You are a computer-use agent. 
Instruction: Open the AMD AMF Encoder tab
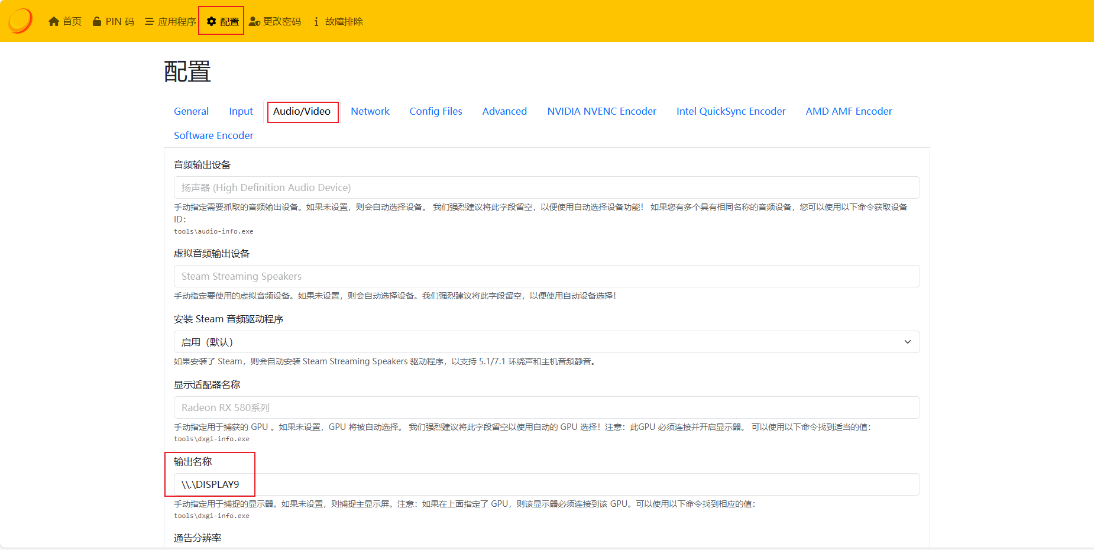[849, 111]
